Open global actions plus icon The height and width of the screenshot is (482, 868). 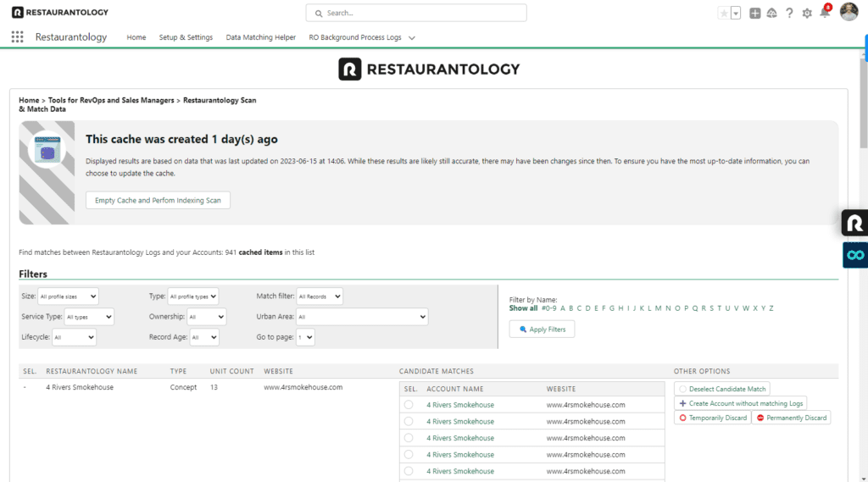754,14
